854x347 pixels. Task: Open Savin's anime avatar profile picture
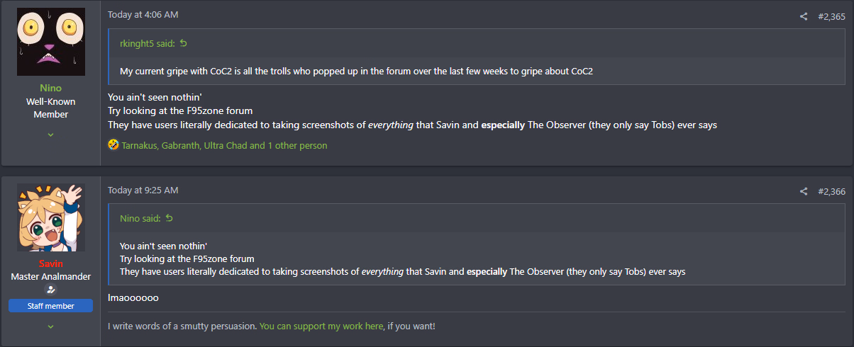click(x=51, y=217)
